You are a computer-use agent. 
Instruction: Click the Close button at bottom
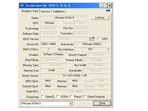[102, 103]
